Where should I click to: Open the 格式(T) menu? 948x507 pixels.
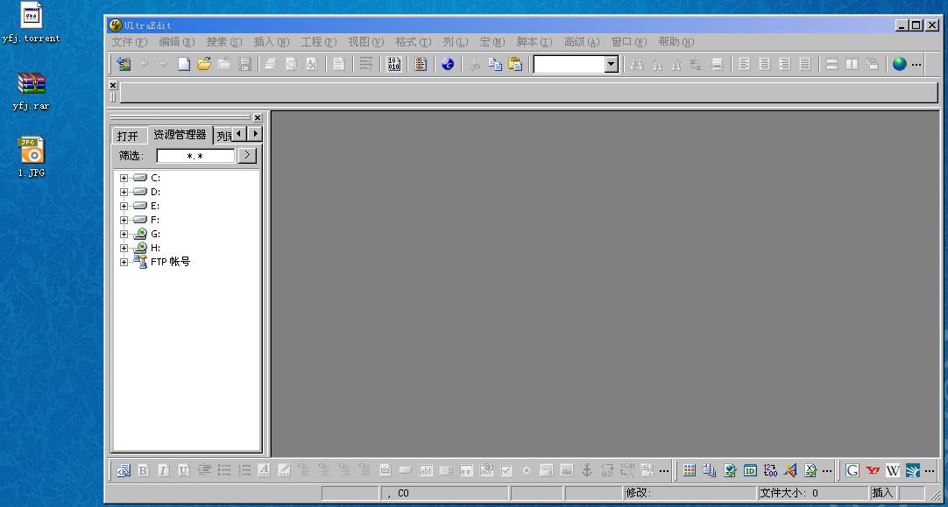(414, 42)
